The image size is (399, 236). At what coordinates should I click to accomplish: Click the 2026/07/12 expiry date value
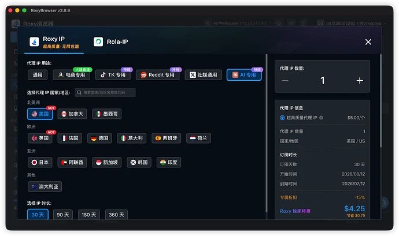pos(353,183)
